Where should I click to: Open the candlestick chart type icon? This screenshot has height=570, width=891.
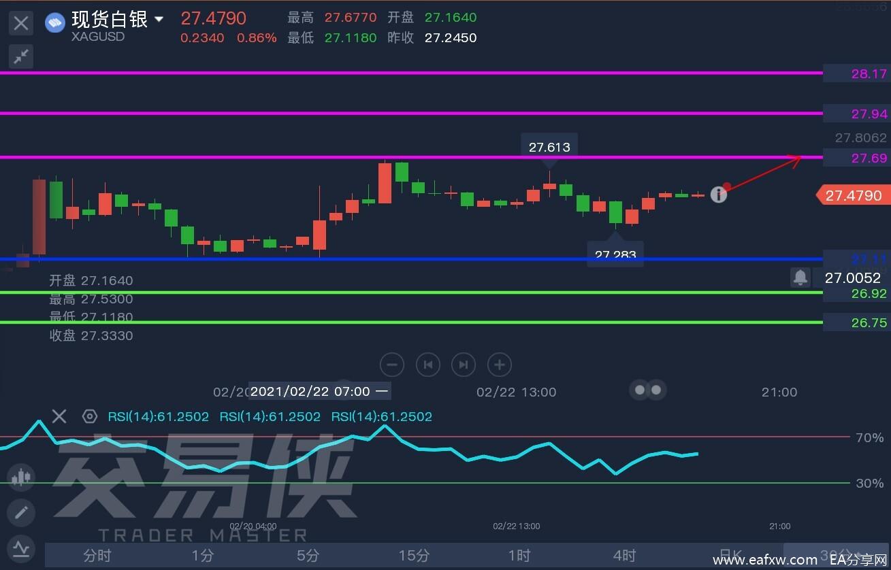pos(21,477)
